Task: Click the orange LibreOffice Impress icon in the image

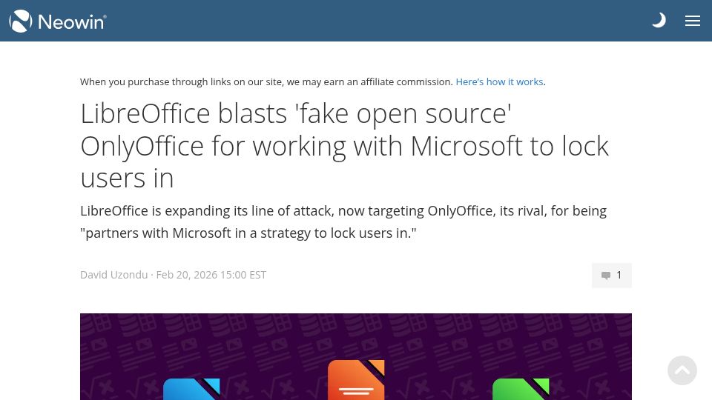Action: click(x=356, y=380)
